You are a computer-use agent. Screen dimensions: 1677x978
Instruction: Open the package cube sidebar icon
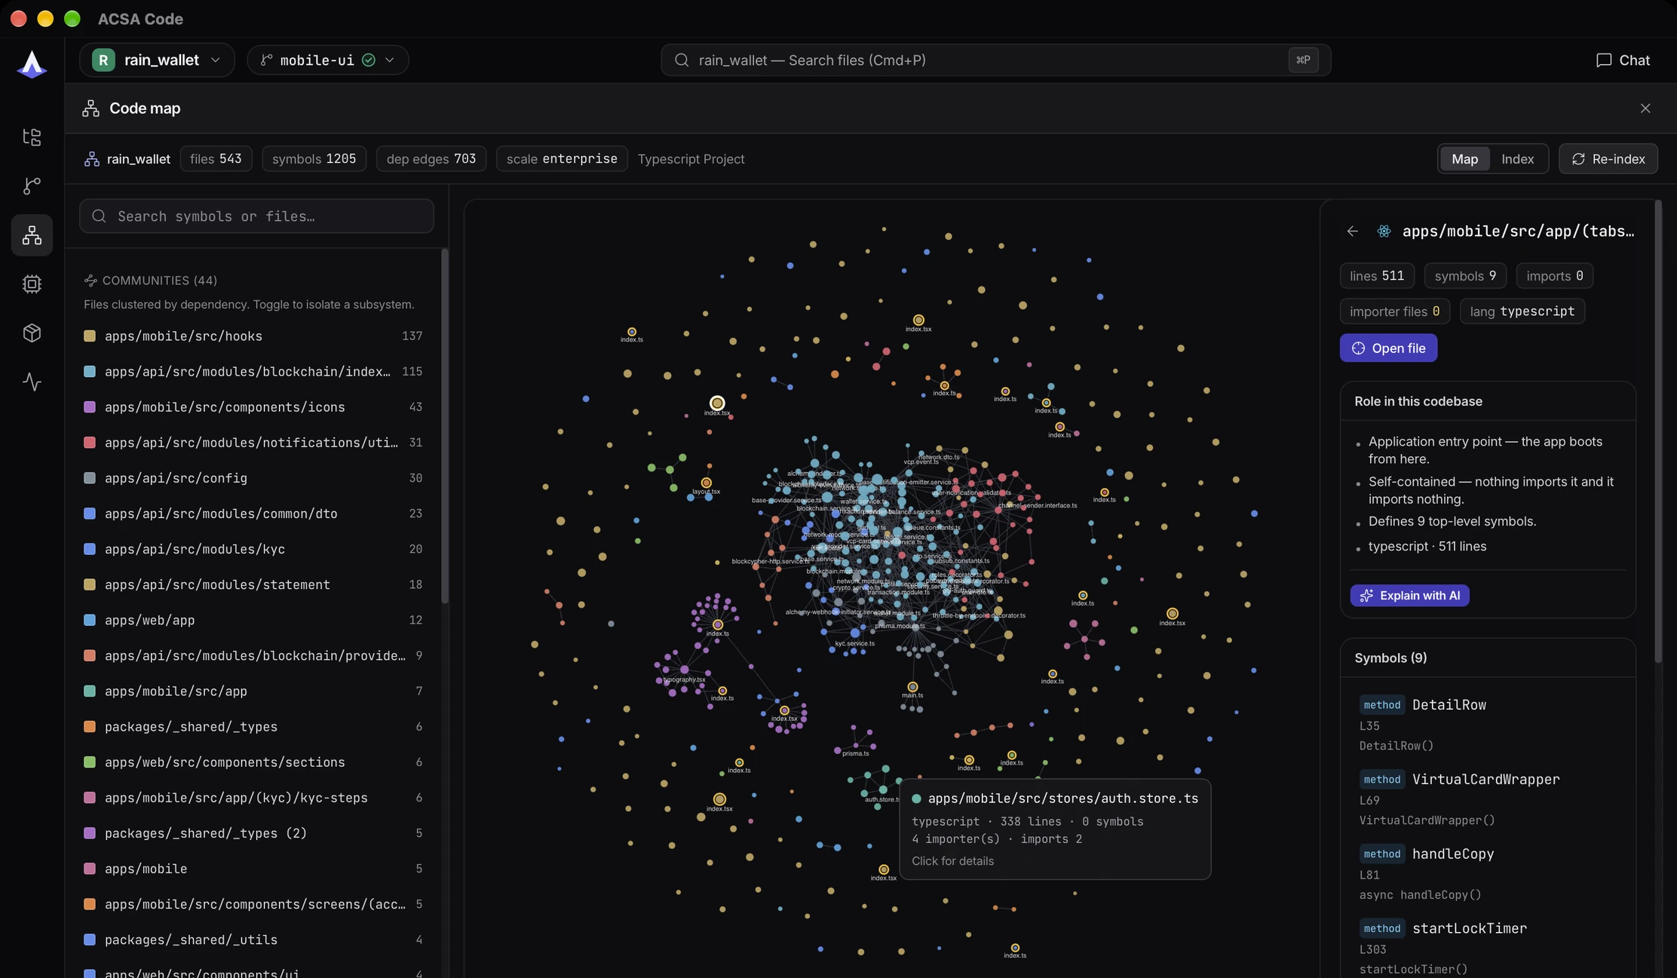point(32,333)
